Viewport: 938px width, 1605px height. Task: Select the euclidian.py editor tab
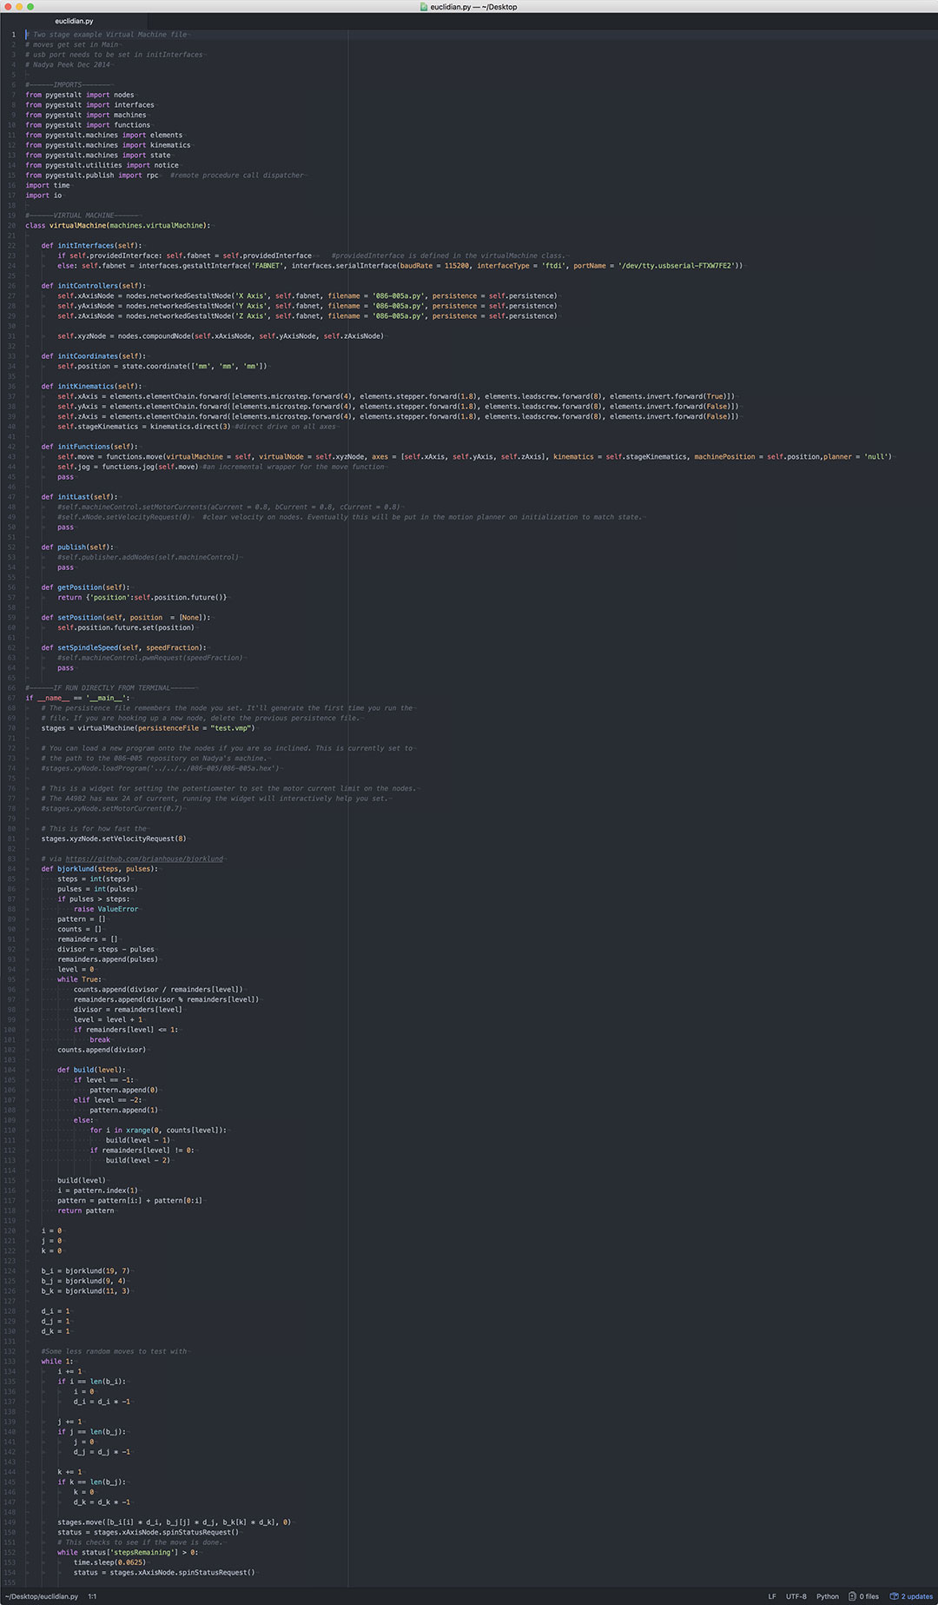pyautogui.click(x=74, y=21)
